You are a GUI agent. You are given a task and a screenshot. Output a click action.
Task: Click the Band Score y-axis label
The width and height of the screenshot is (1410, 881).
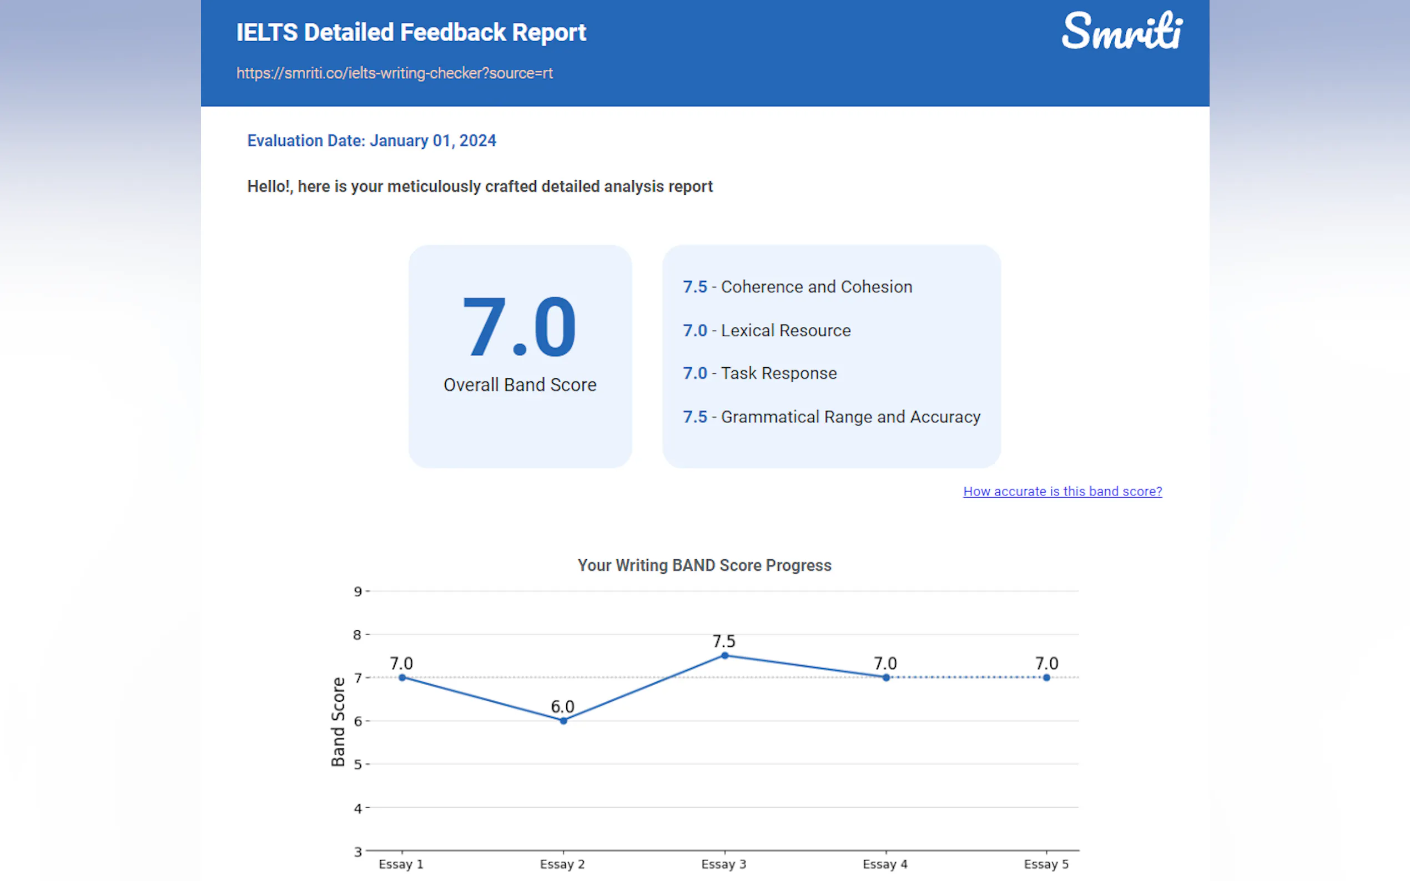pos(338,721)
